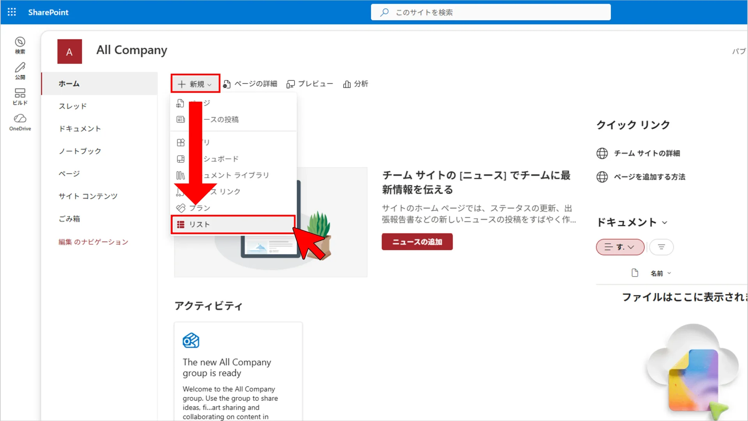Image resolution: width=748 pixels, height=421 pixels.
Task: Click the All Company site title
Action: coord(132,50)
